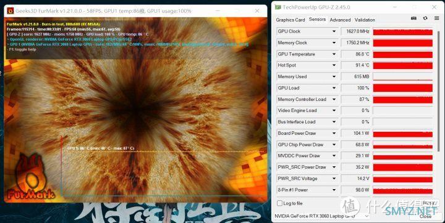The height and width of the screenshot is (223, 445).
Task: Click the GPU Temperature history graph
Action: click(403, 54)
